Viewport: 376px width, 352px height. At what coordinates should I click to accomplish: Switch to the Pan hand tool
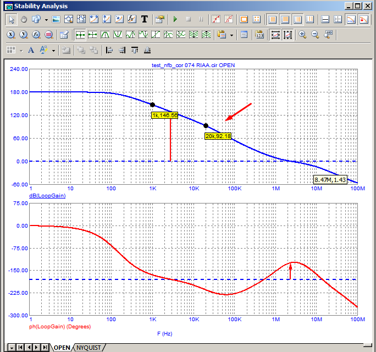[x=24, y=19]
